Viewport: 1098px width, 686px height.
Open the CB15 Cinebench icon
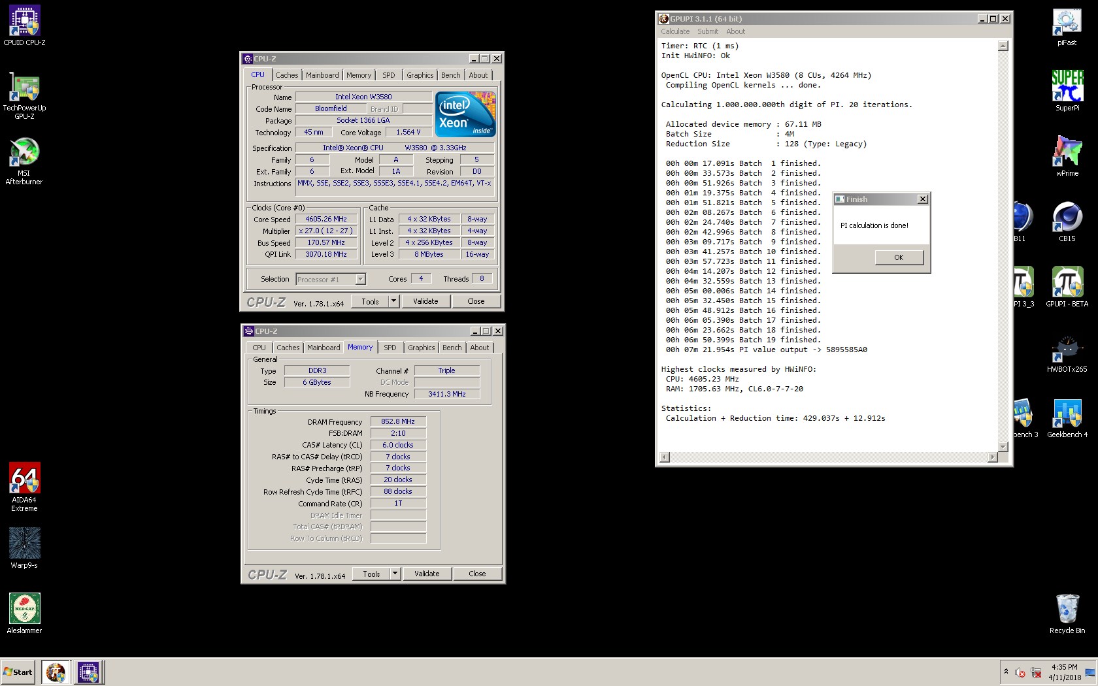pyautogui.click(x=1067, y=222)
